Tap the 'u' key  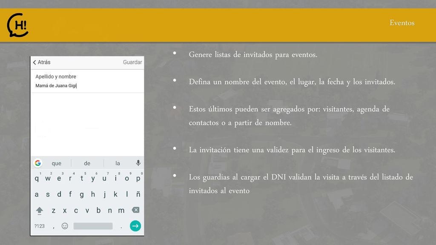tap(104, 178)
